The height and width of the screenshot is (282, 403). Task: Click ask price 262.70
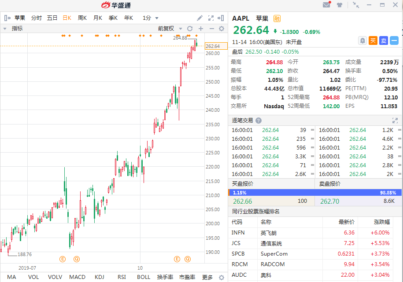[x=329, y=201]
